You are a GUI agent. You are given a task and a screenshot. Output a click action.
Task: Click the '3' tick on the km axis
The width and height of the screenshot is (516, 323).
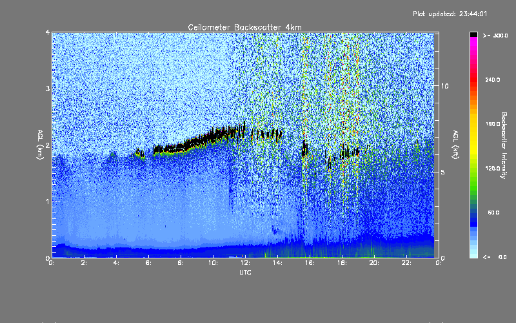click(x=48, y=89)
